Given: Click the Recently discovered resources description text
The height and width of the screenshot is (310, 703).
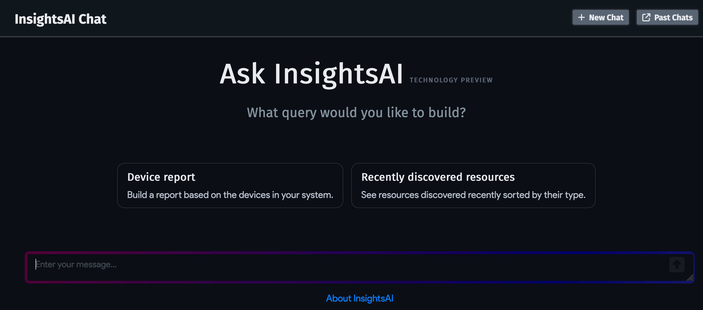Looking at the screenshot, I should point(473,195).
